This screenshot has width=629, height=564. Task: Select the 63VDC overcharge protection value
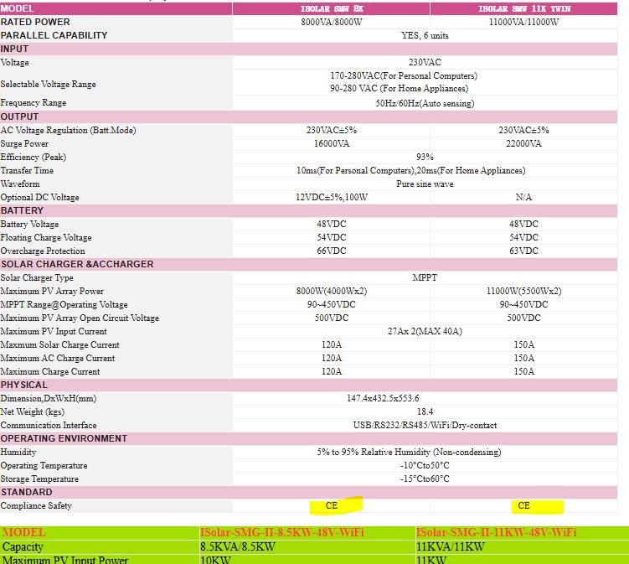[x=524, y=251]
